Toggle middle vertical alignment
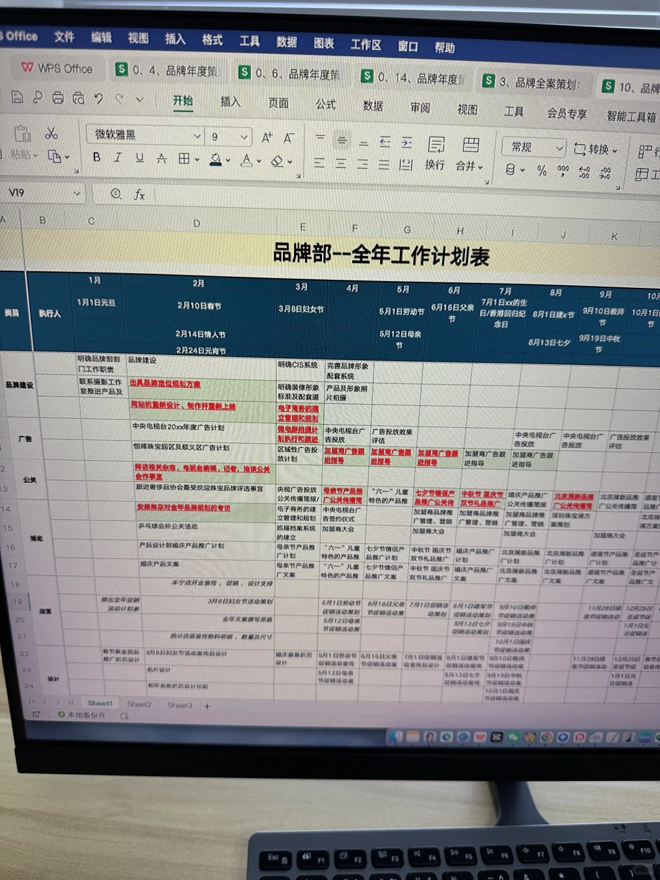Image resolution: width=660 pixels, height=880 pixels. pyautogui.click(x=342, y=141)
